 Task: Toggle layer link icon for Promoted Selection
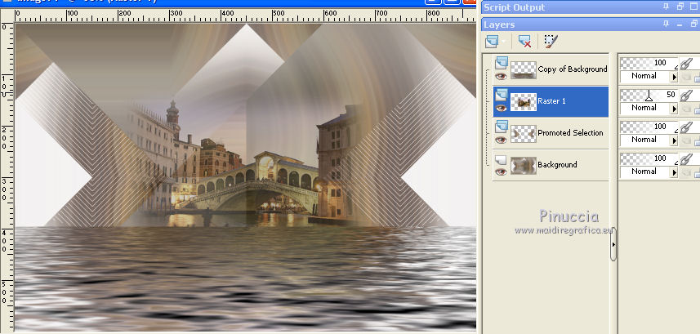coord(686,127)
